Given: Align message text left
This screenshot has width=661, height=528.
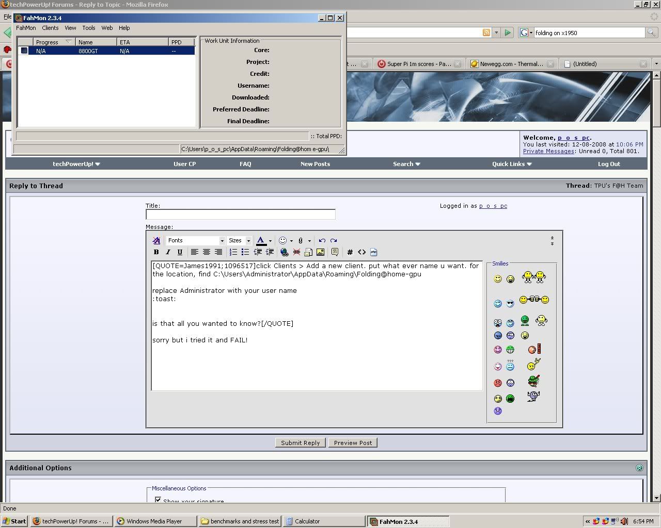Looking at the screenshot, I should point(194,252).
